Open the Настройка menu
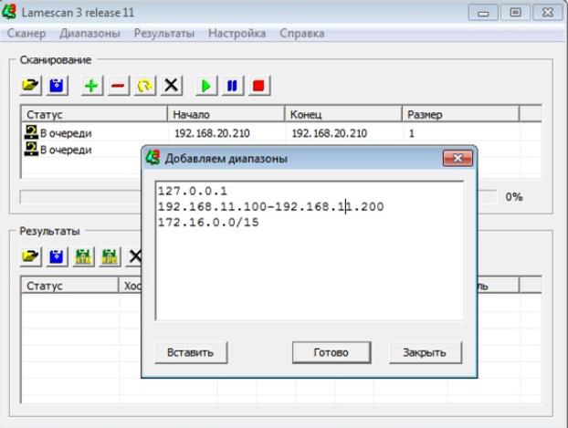The width and height of the screenshot is (568, 428). (237, 34)
